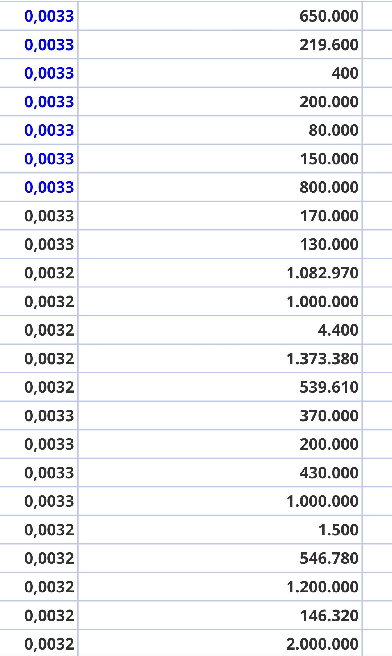
Task: Select the 546.780 quantity cell
Action: 220,558
